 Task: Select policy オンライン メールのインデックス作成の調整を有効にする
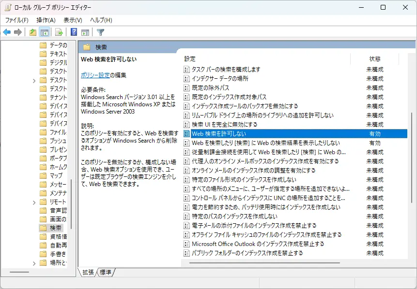[x=253, y=171]
